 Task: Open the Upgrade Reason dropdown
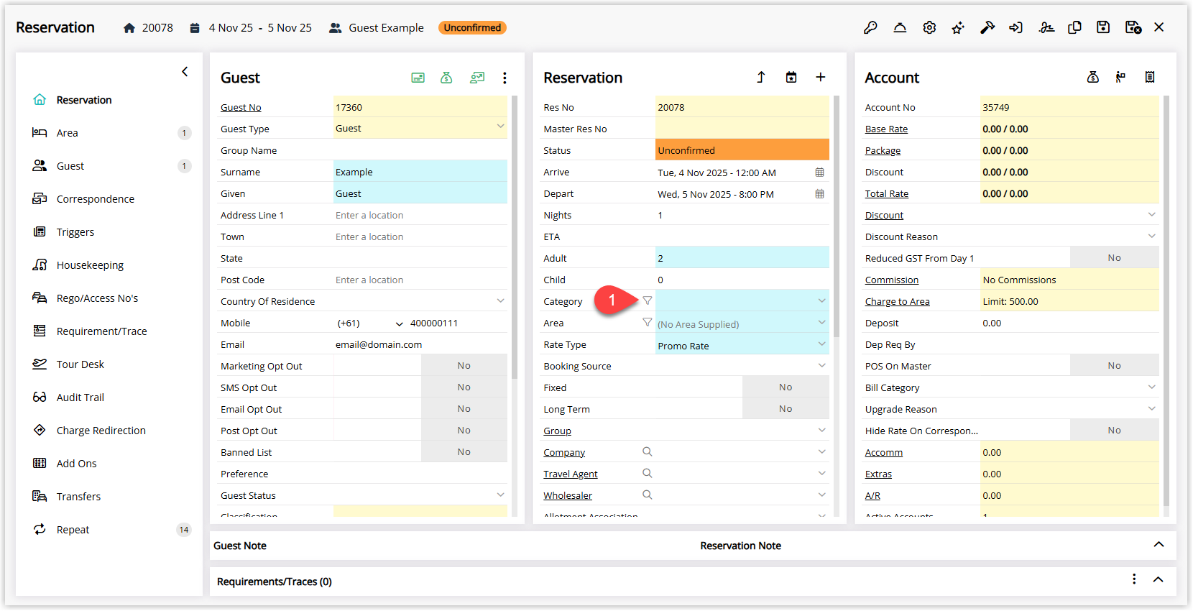pyautogui.click(x=1151, y=408)
